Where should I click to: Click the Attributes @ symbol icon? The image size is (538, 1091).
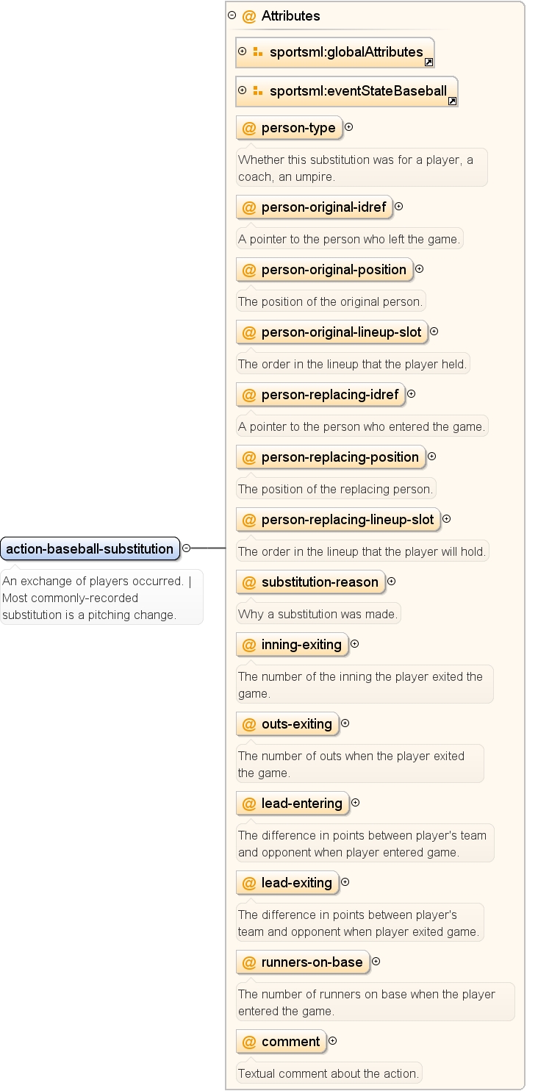[x=249, y=15]
